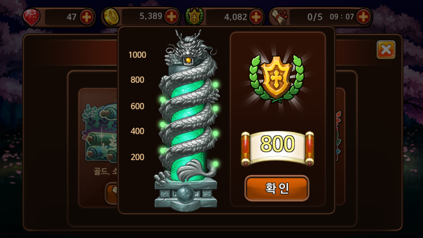Click the honor shield badge icon in top bar

pos(194,17)
